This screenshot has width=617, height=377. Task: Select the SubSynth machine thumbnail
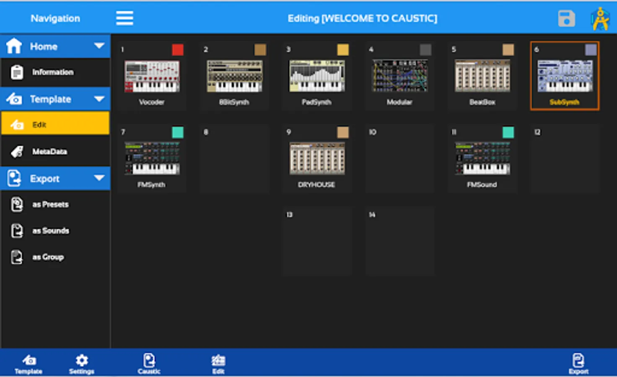[x=565, y=76]
